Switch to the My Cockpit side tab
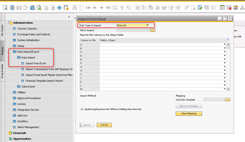This screenshot has height=142, width=245. (x=2, y=30)
